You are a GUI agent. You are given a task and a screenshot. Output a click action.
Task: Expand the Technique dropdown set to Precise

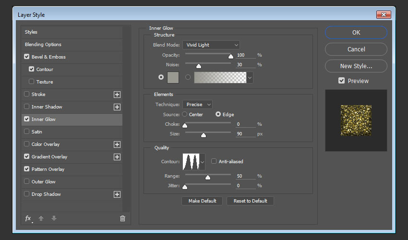[x=197, y=105]
